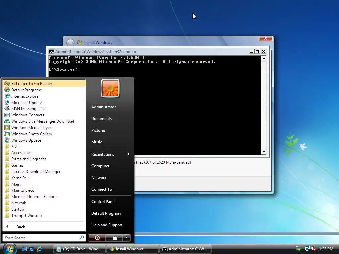
Task: Click the cmd.exe title bar system icon
Action: [x=51, y=51]
